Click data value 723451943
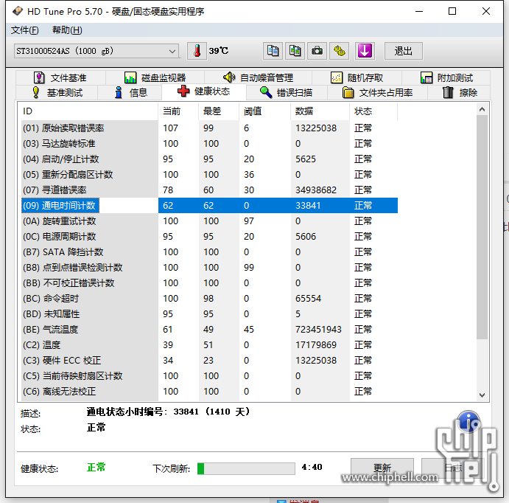This screenshot has width=509, height=503. coord(318,330)
